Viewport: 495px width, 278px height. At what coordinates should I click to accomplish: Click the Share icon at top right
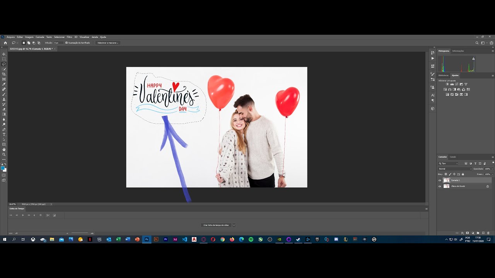coord(492,43)
